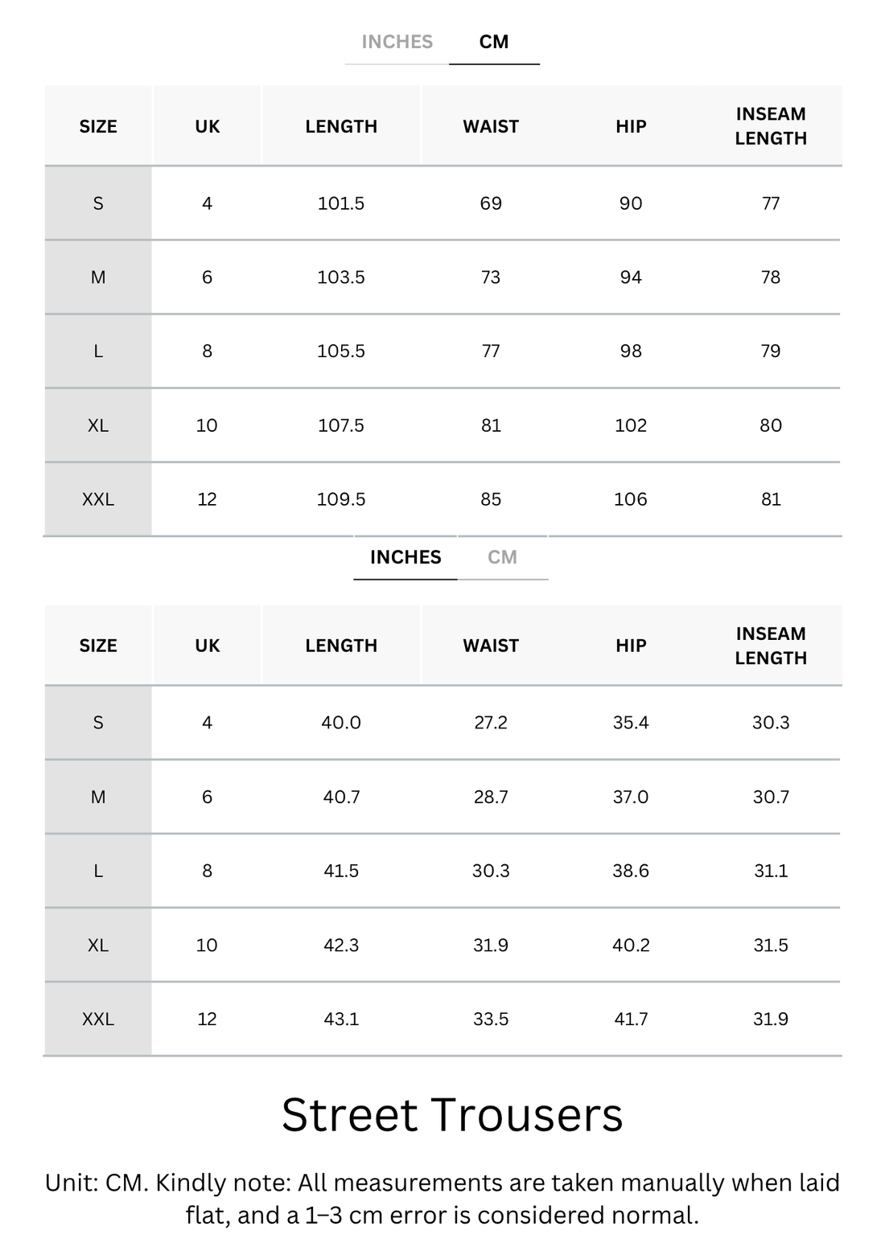This screenshot has width=885, height=1251.
Task: Select the M size row in inches table
Action: tap(442, 797)
